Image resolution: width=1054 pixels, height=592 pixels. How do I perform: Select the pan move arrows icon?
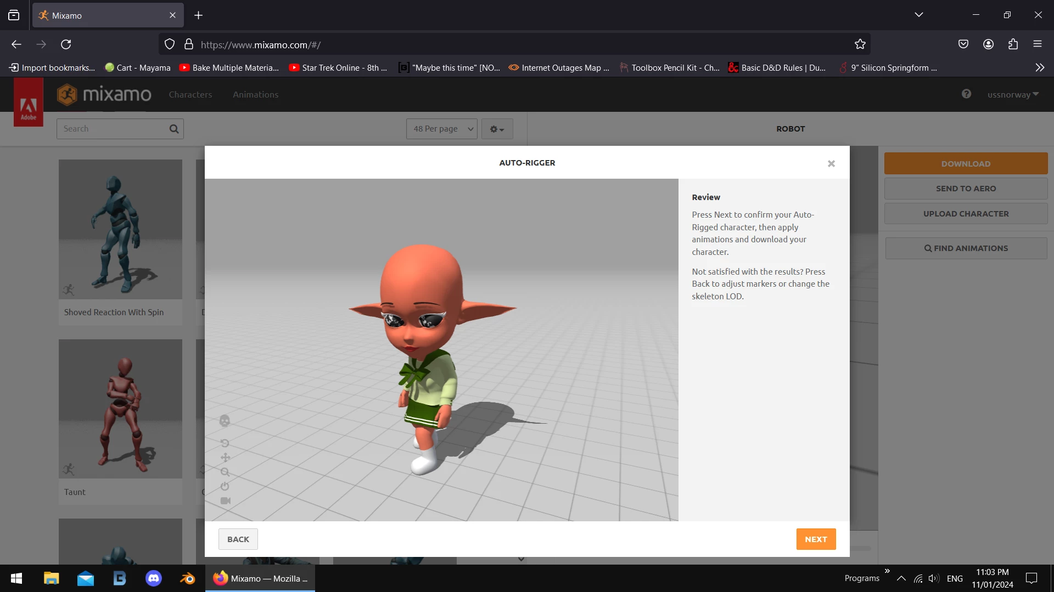225,458
